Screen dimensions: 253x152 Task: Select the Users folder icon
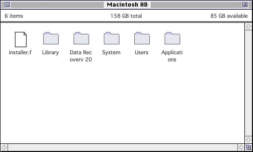(x=142, y=38)
